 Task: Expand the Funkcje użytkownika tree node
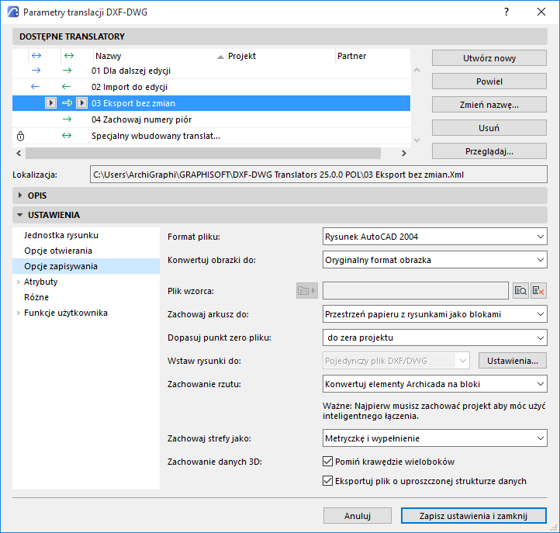18,313
